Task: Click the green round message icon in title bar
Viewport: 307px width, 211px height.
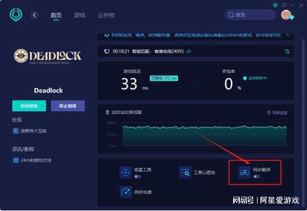Action: [x=275, y=5]
